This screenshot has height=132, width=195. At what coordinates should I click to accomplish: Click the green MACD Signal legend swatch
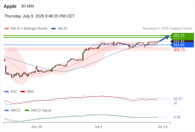click(x=27, y=111)
